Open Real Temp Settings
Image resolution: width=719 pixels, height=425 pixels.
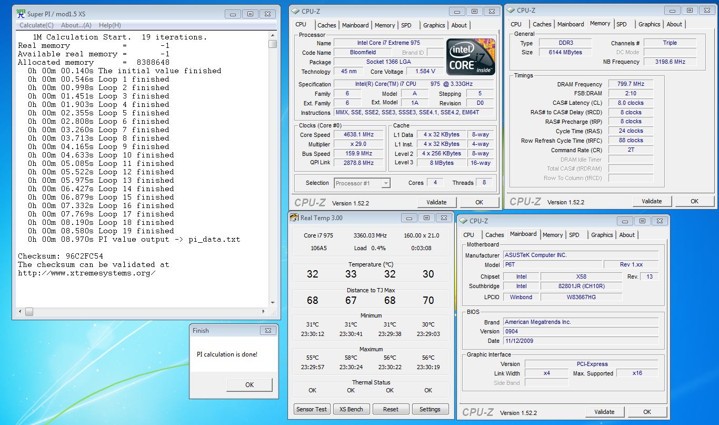(x=430, y=409)
